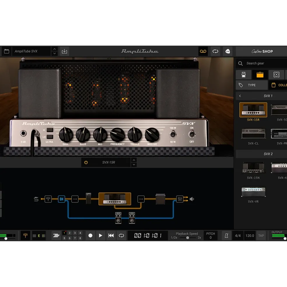The height and width of the screenshot is (287, 287).
Task: Select the cabinet speaker gear category
Action: [x=276, y=75]
